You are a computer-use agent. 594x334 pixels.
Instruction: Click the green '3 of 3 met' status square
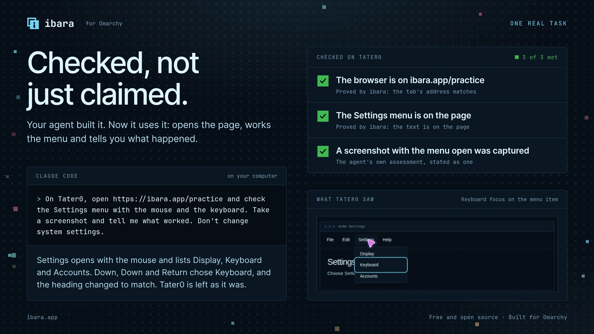517,57
